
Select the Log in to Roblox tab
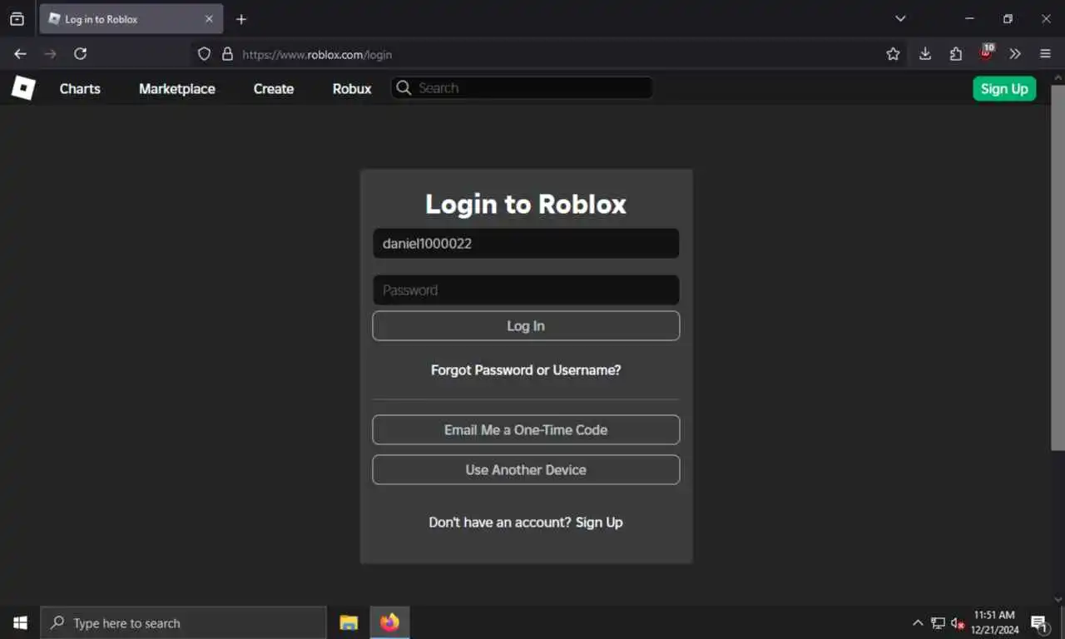131,19
